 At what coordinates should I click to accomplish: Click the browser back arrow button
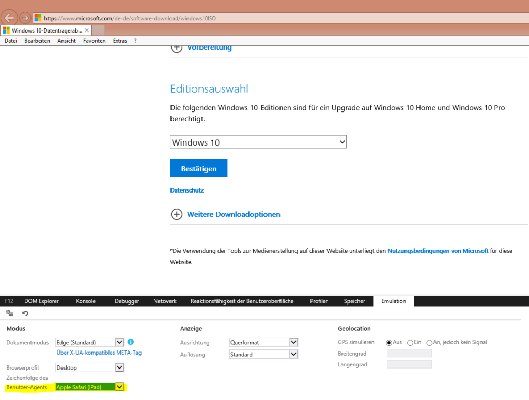coord(9,18)
